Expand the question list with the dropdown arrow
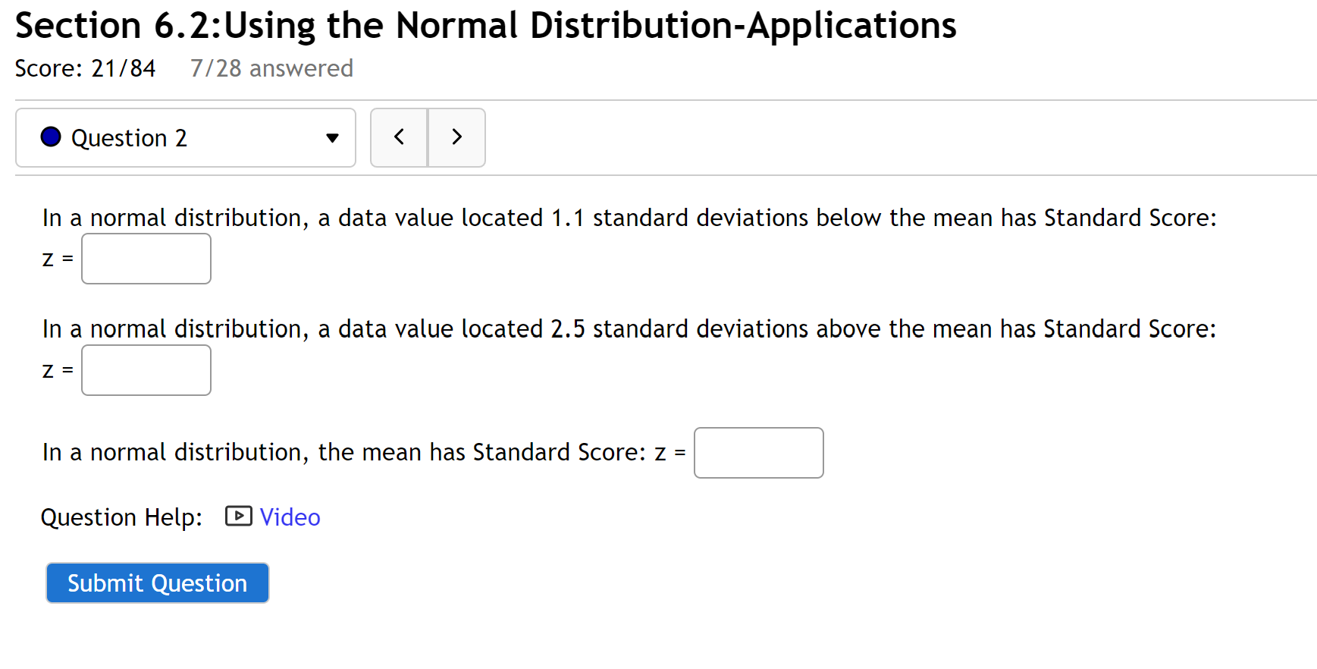1317x669 pixels. click(x=332, y=138)
